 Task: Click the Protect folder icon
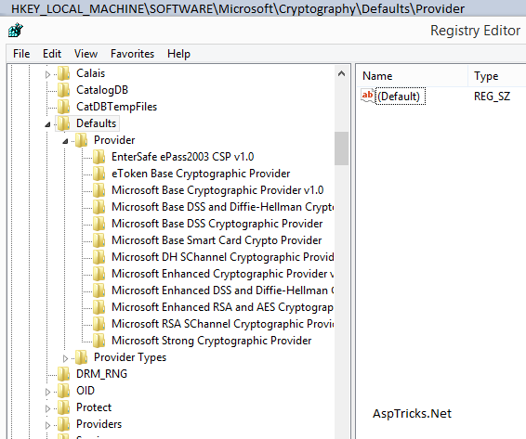coord(63,407)
